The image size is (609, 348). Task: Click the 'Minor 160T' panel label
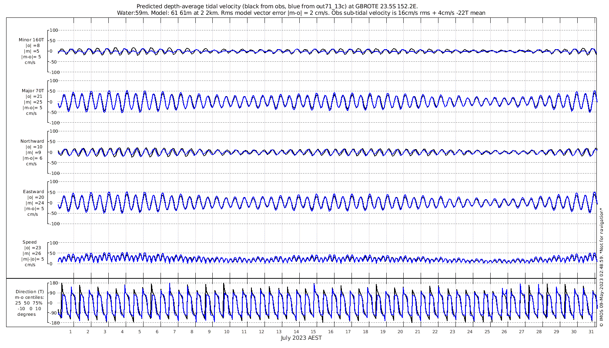point(31,40)
